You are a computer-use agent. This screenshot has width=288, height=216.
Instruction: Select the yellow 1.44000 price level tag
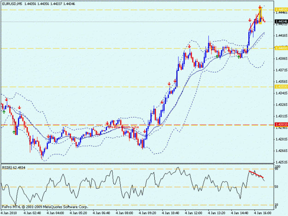pyautogui.click(x=282, y=48)
